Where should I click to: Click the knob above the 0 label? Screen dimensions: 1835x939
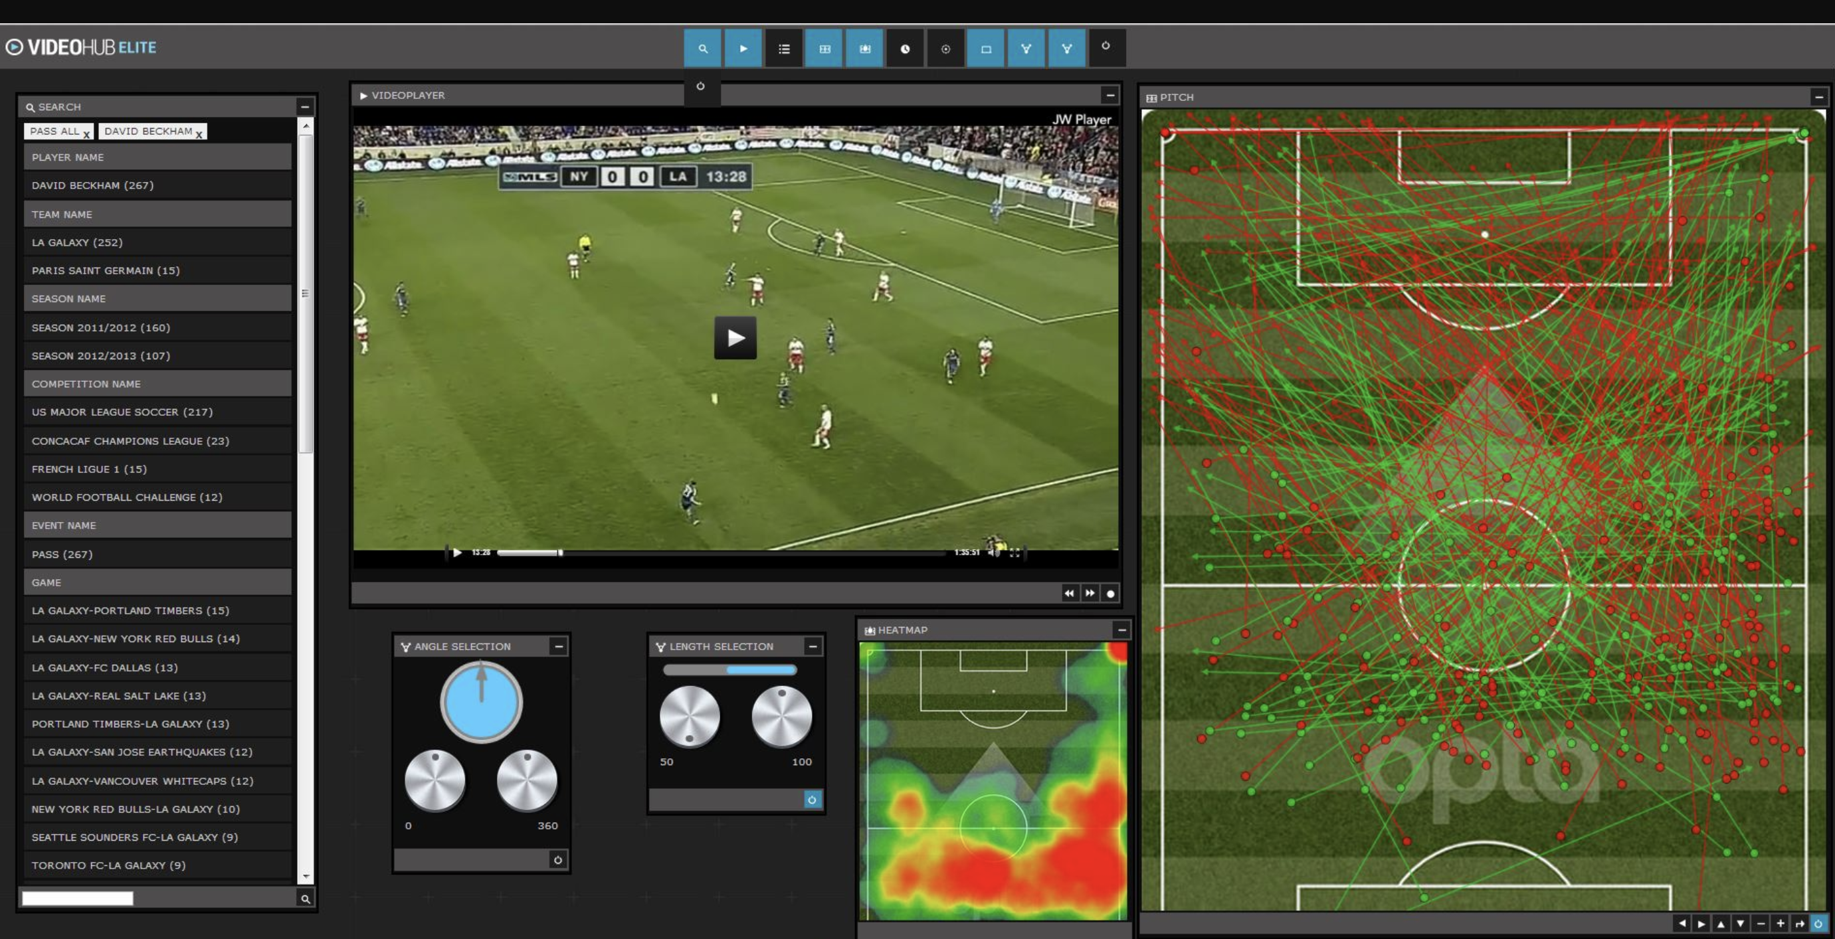click(435, 780)
